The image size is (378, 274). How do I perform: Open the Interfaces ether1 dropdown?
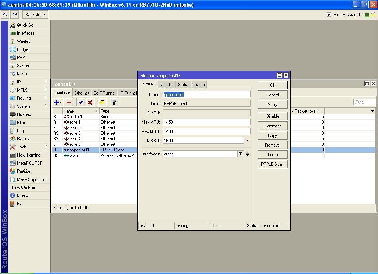pyautogui.click(x=240, y=154)
